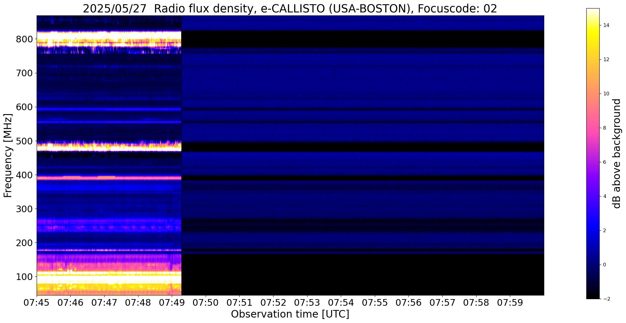Click the 300 MHz frequency tick label

click(x=24, y=209)
